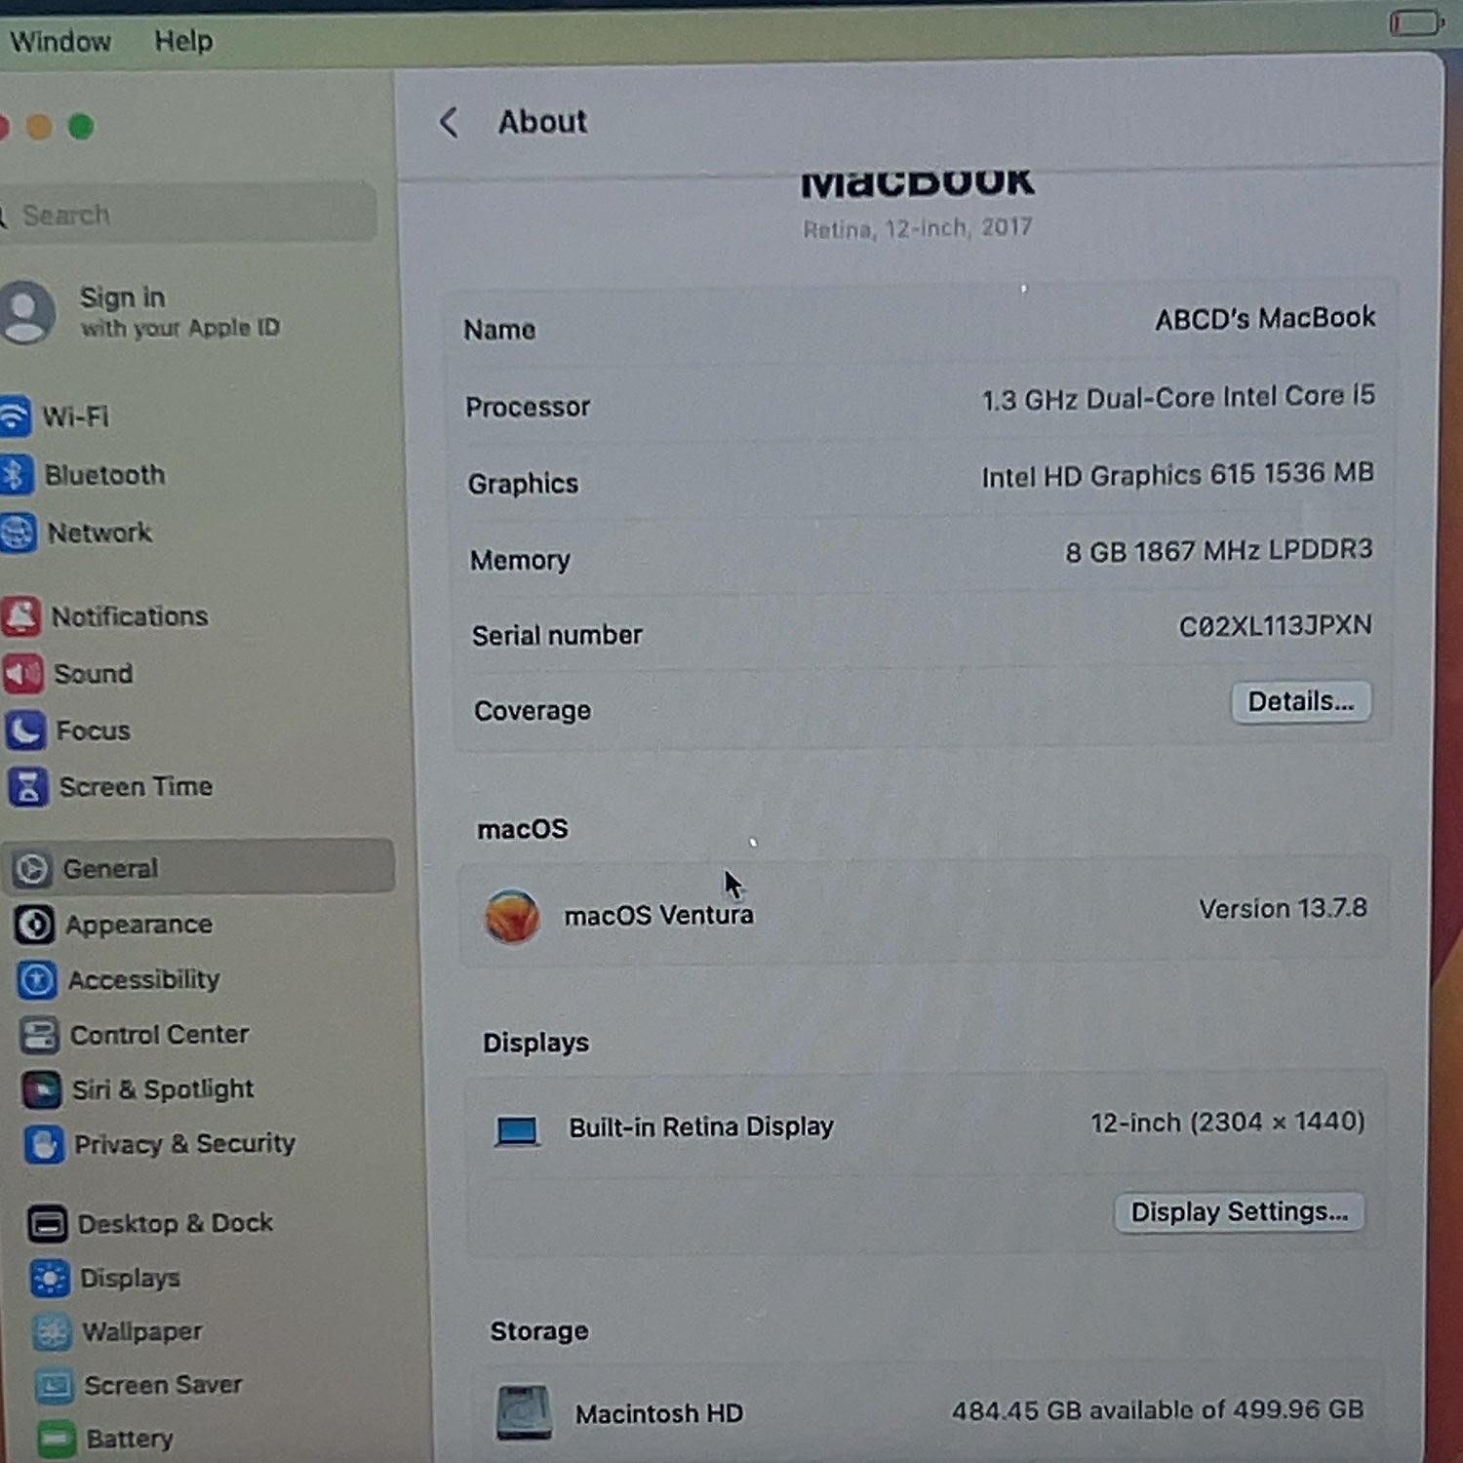Open Display Settings button
1463x1463 pixels.
point(1240,1212)
